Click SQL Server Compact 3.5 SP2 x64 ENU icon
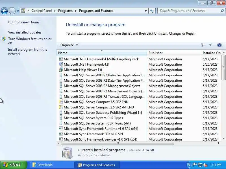Viewport: 226px width, 169px height. [x=61, y=107]
